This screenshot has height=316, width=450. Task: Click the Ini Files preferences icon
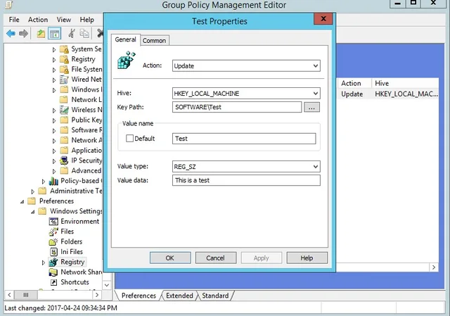[x=53, y=252]
